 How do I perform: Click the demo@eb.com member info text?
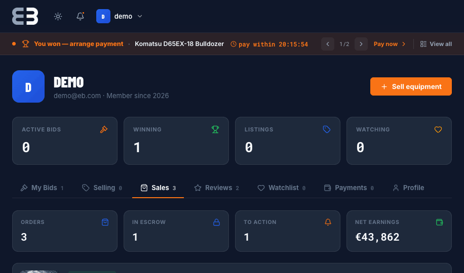point(111,96)
